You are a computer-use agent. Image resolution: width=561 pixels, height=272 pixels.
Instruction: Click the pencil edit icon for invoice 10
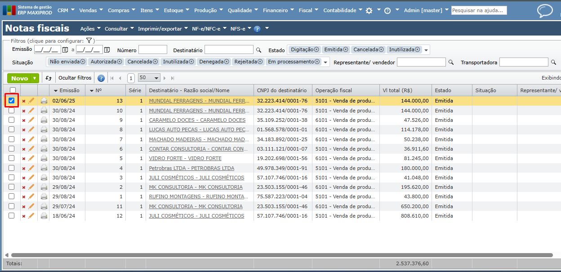pos(31,111)
